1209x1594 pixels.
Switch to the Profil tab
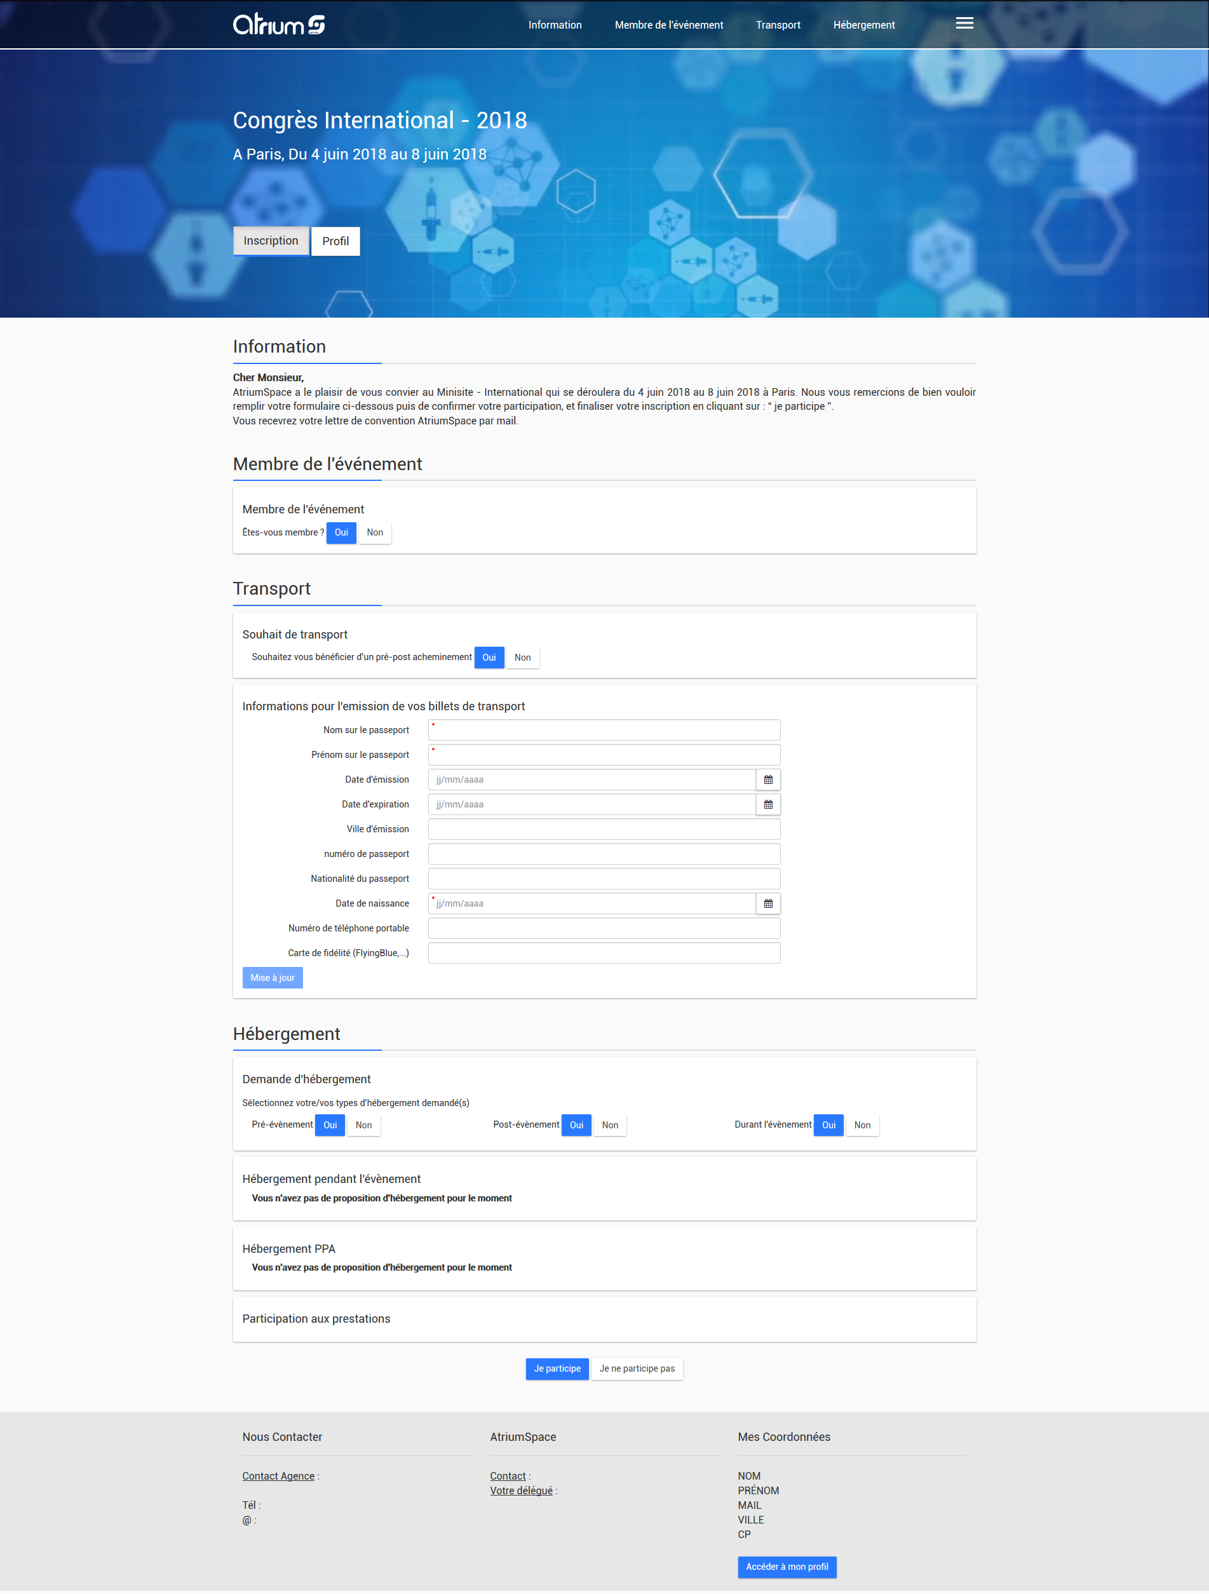tap(335, 241)
